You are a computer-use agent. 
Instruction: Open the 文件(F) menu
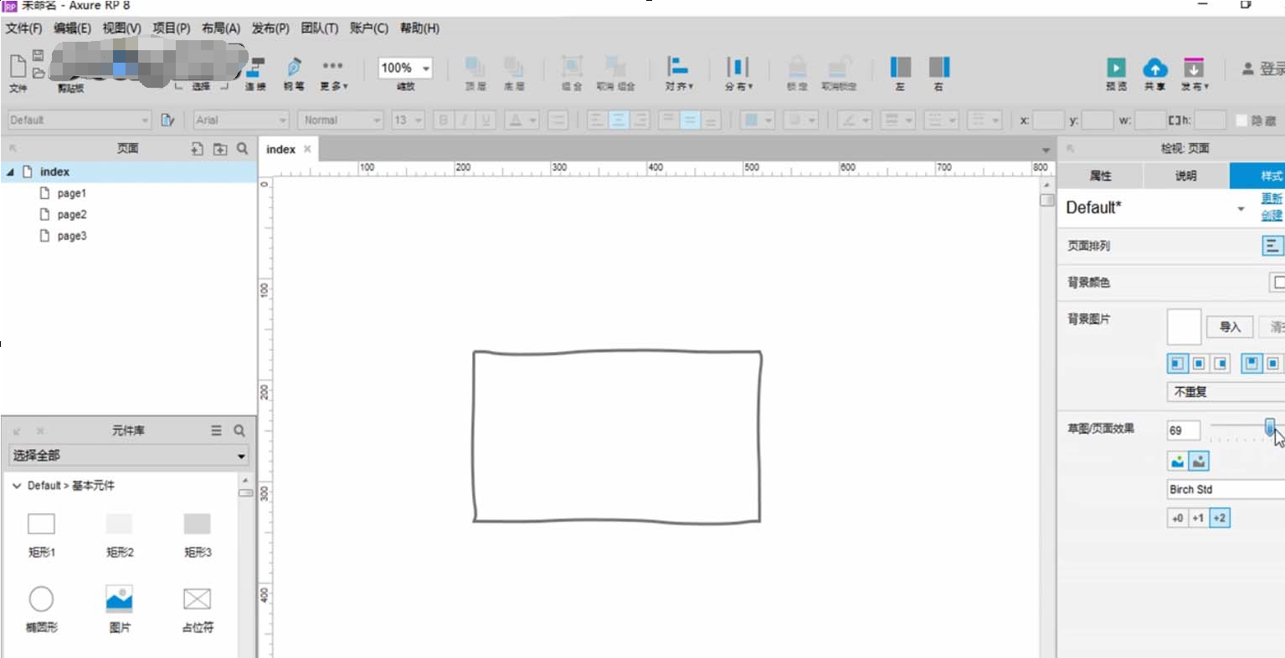click(x=24, y=28)
